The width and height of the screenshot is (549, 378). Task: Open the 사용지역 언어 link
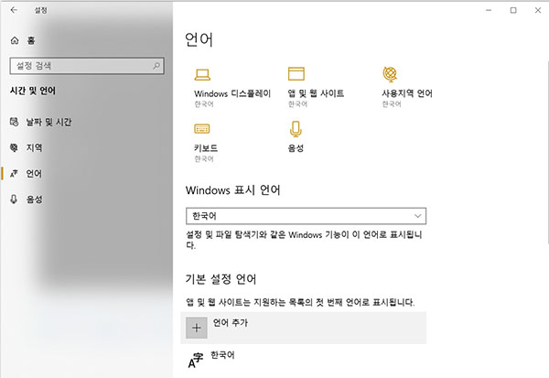pos(407,93)
